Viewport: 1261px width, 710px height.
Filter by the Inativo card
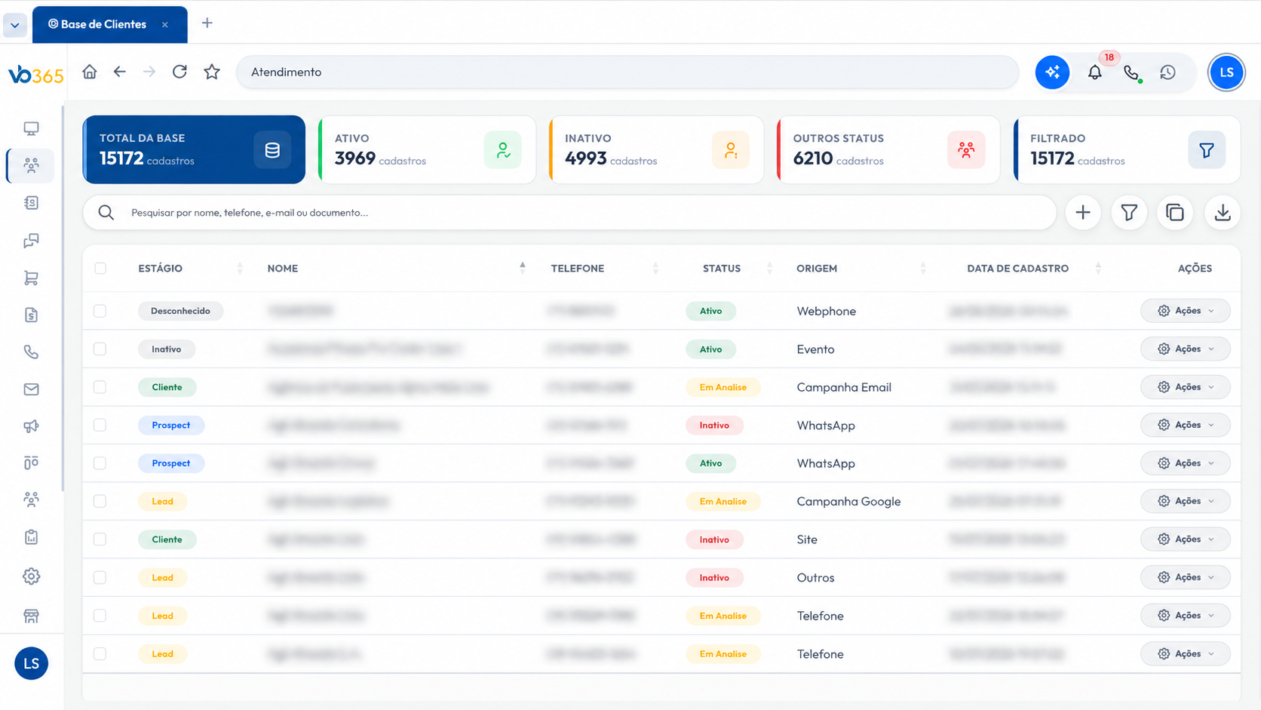click(656, 149)
